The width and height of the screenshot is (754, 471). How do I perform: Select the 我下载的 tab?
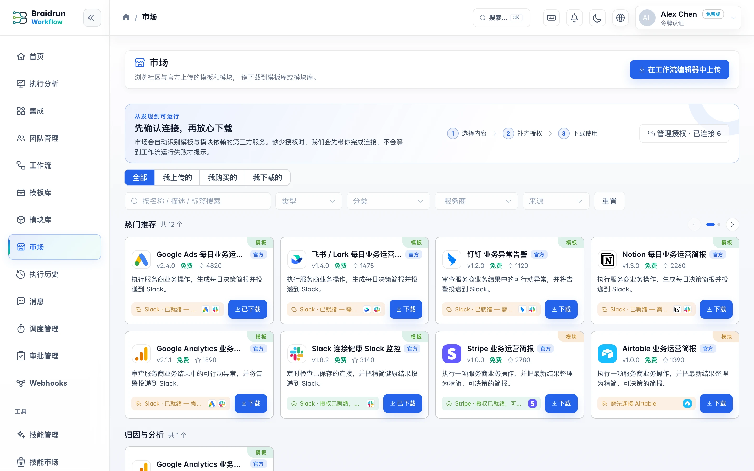click(268, 178)
